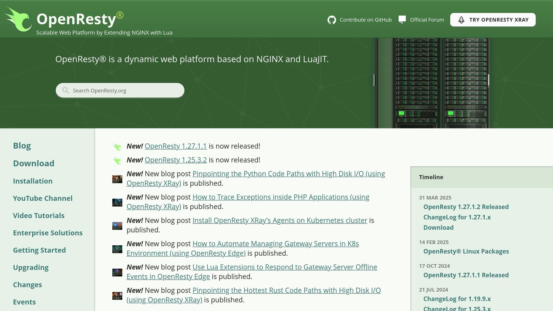Click the magnifier icon in search box
Image resolution: width=553 pixels, height=311 pixels.
66,90
